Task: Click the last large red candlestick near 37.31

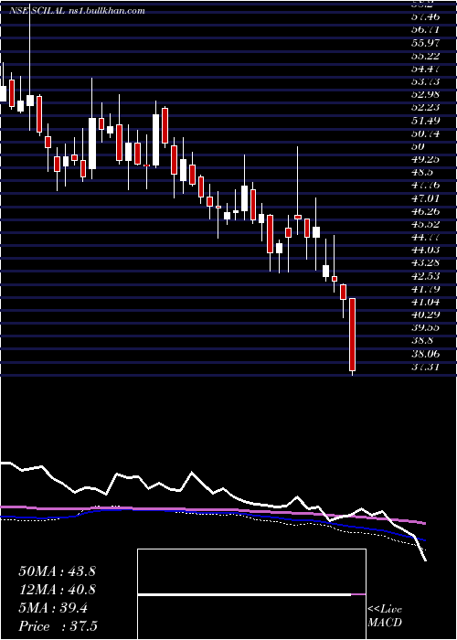Action: 352,335
